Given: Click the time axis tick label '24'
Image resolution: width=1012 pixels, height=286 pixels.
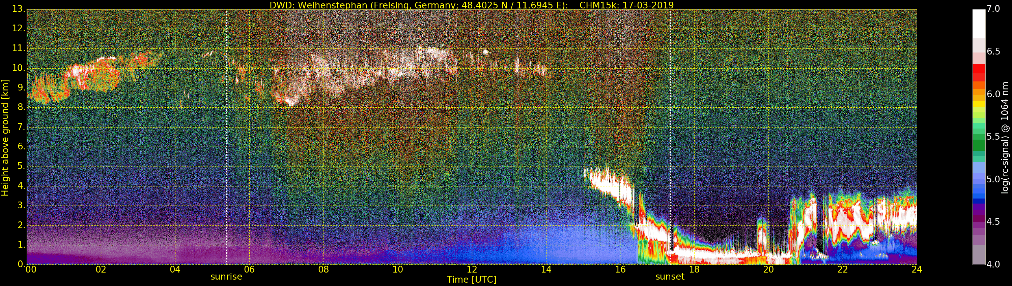Looking at the screenshot, I should tap(917, 270).
